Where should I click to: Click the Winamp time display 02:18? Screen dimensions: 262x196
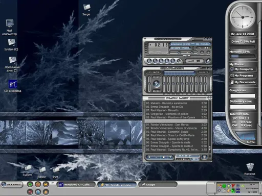point(161,45)
